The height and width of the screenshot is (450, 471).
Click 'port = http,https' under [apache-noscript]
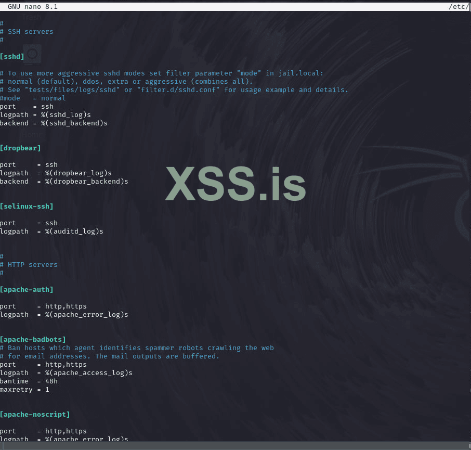[x=43, y=431]
